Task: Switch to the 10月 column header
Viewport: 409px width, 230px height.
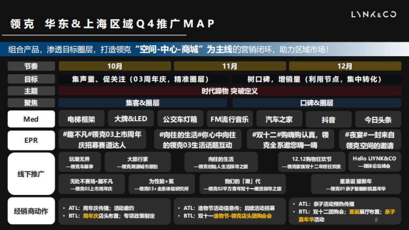Action: coord(116,67)
